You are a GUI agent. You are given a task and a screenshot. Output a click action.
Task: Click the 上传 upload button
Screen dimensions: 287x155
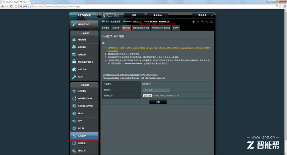[158, 102]
